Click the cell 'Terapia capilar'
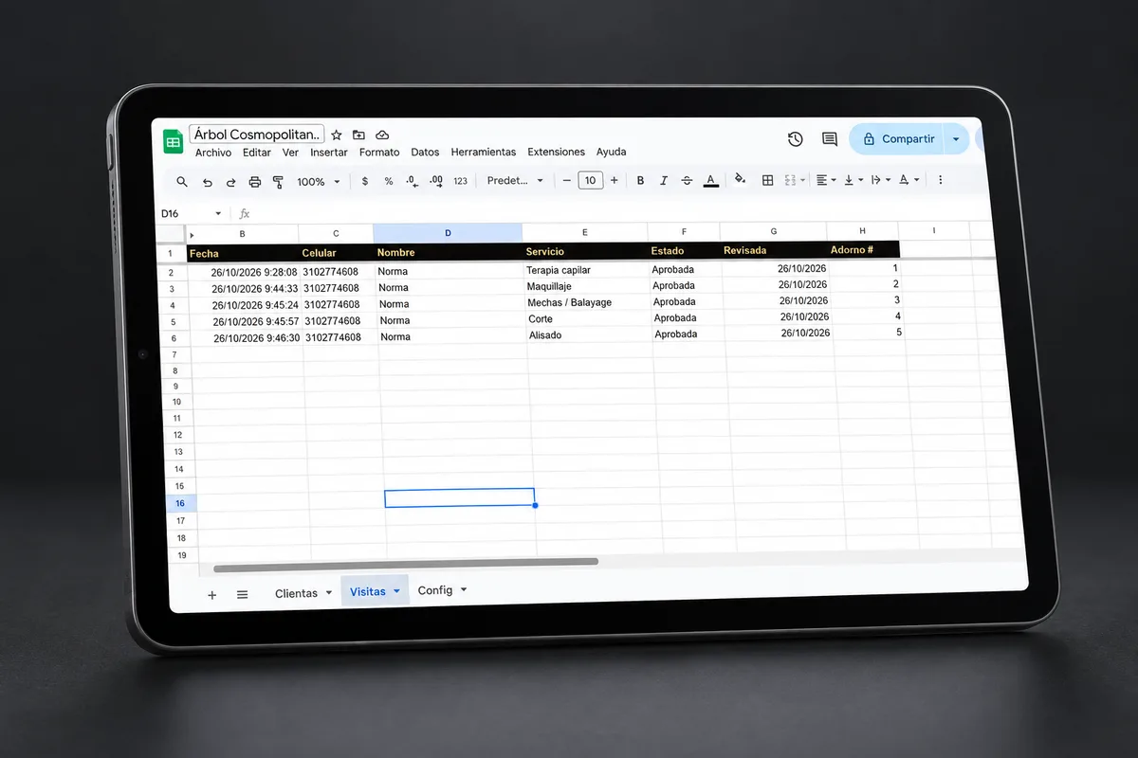The image size is (1138, 758). (x=589, y=271)
